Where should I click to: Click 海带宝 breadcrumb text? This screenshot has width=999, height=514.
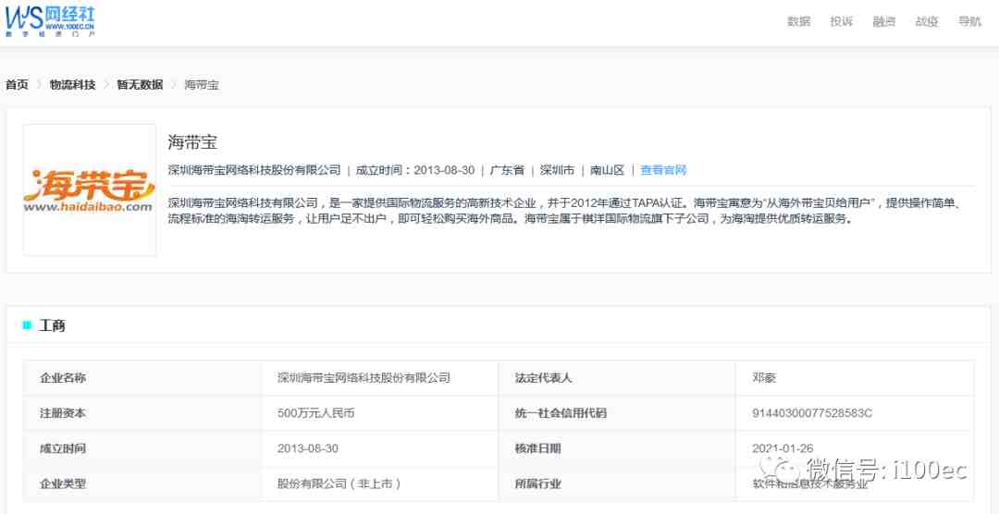202,85
